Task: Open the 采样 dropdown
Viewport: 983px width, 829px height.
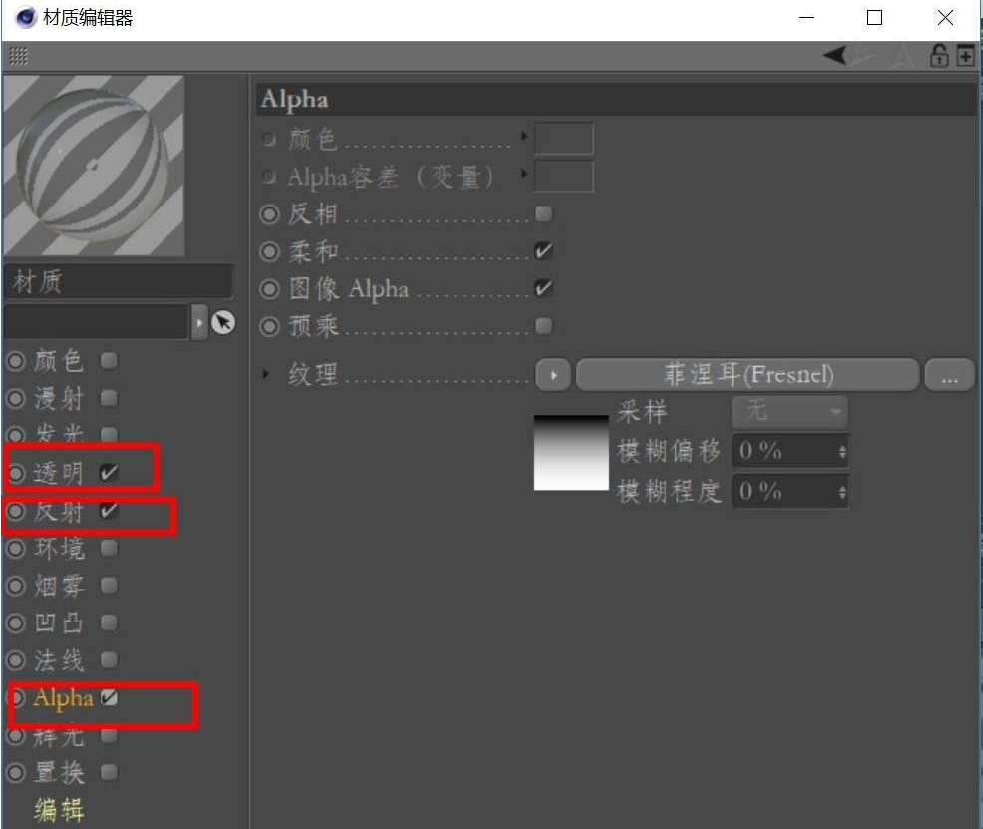Action: [x=789, y=412]
